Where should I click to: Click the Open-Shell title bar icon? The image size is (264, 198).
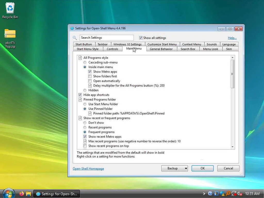(72, 28)
